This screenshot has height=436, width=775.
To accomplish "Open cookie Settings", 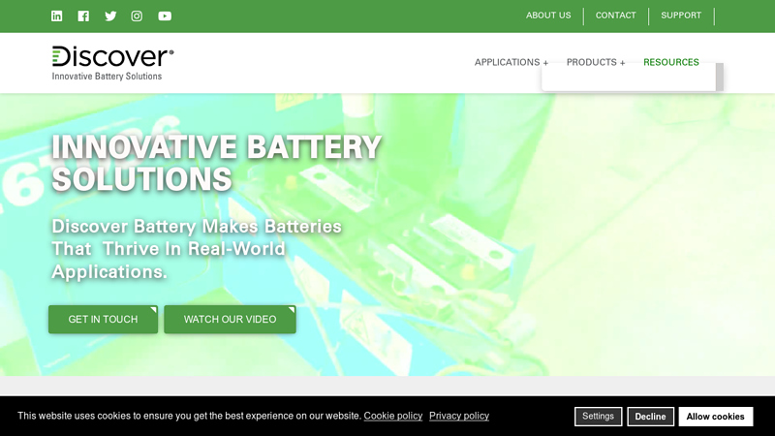I will (x=598, y=417).
